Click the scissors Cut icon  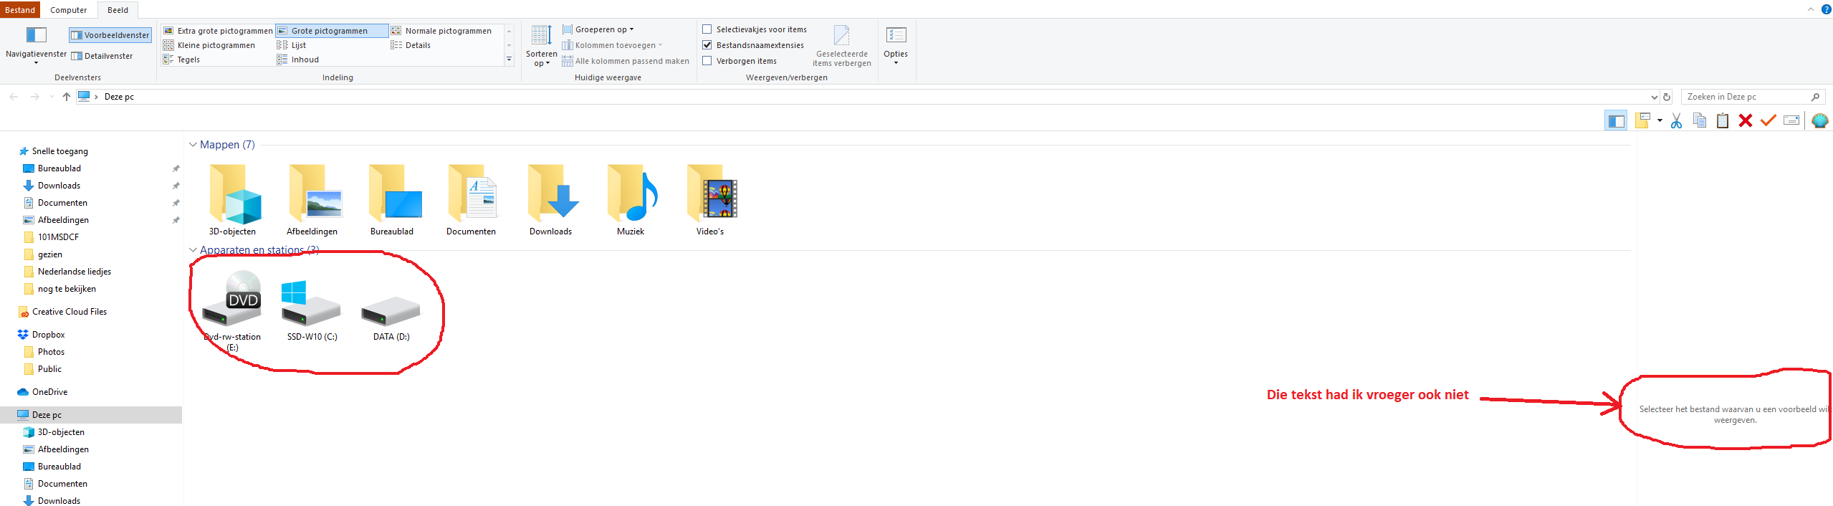click(1676, 120)
